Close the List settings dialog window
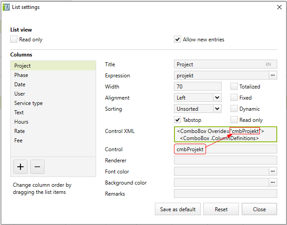 pyautogui.click(x=279, y=7)
